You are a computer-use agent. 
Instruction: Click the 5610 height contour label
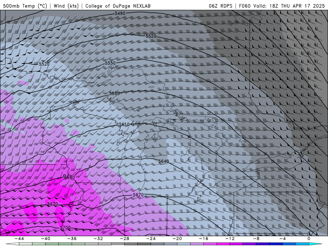124,125
